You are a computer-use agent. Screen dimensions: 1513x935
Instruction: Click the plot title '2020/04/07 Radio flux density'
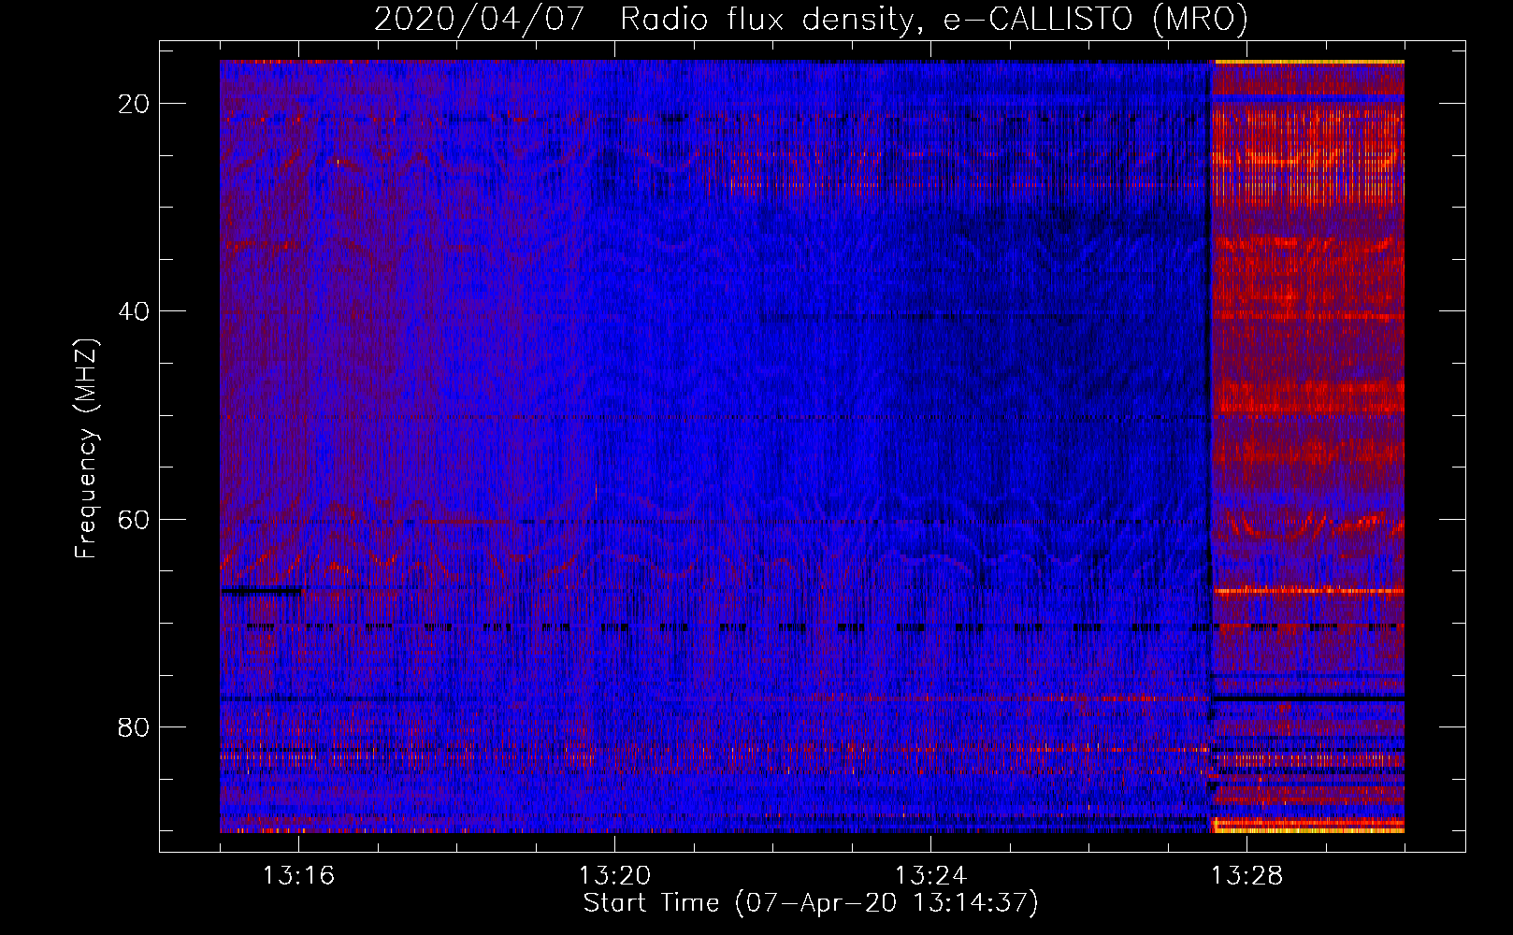tap(811, 19)
